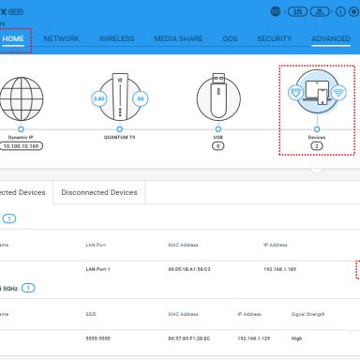Viewport: 360px width, 360px height.
Task: Click the 2.4G status pill in header
Action: [297, 12]
